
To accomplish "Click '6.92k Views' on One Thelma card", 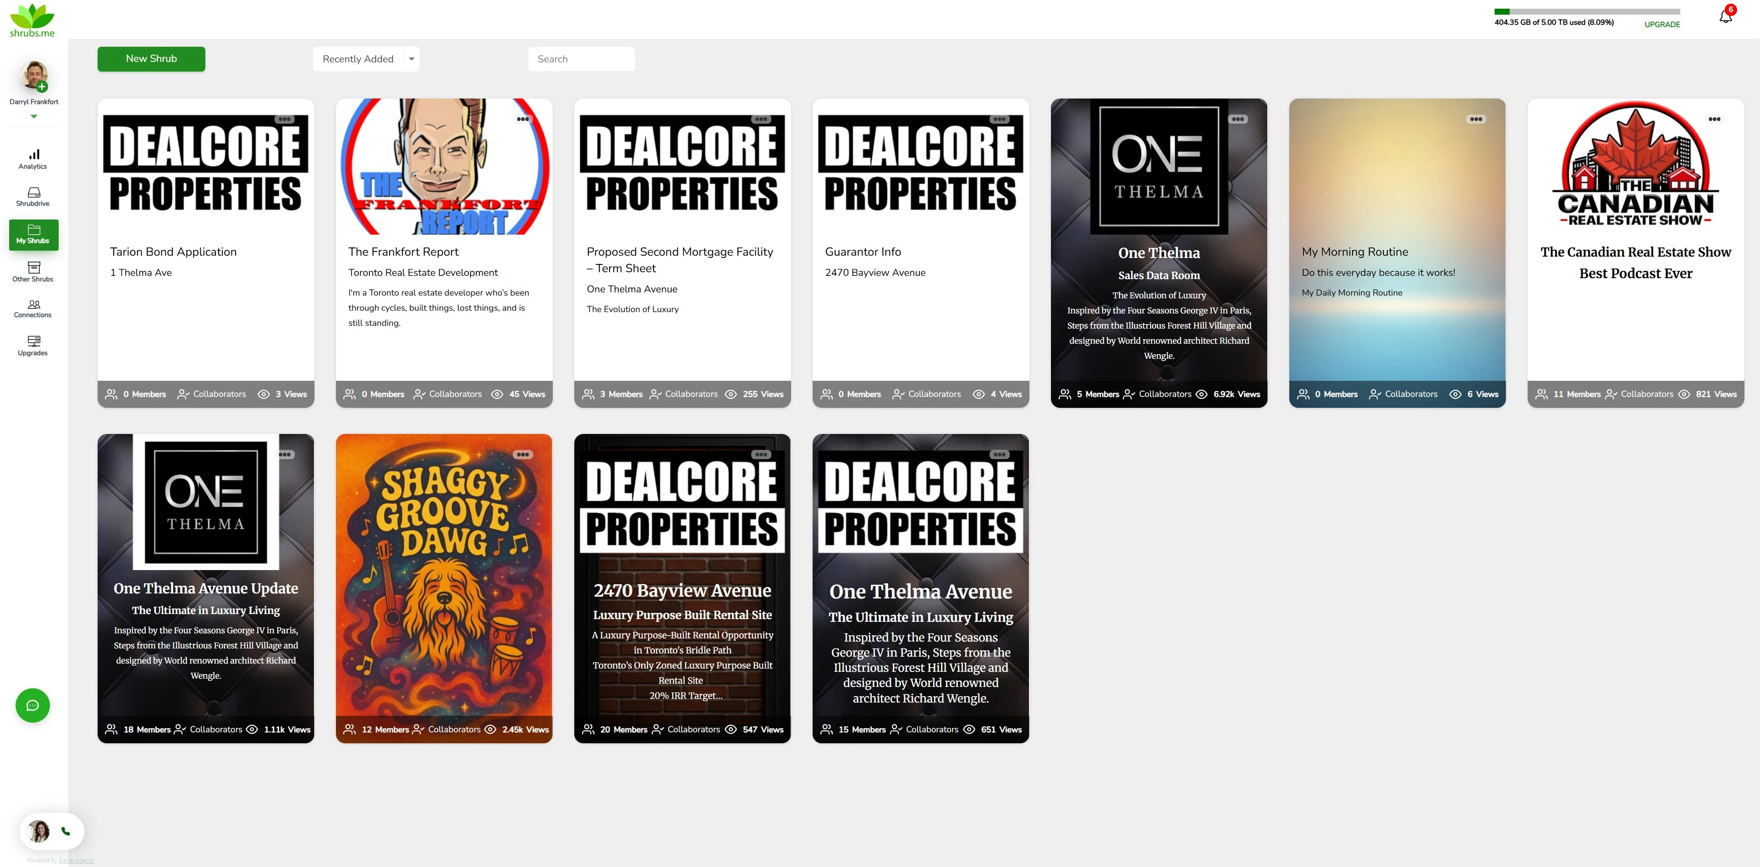I will click(1237, 394).
